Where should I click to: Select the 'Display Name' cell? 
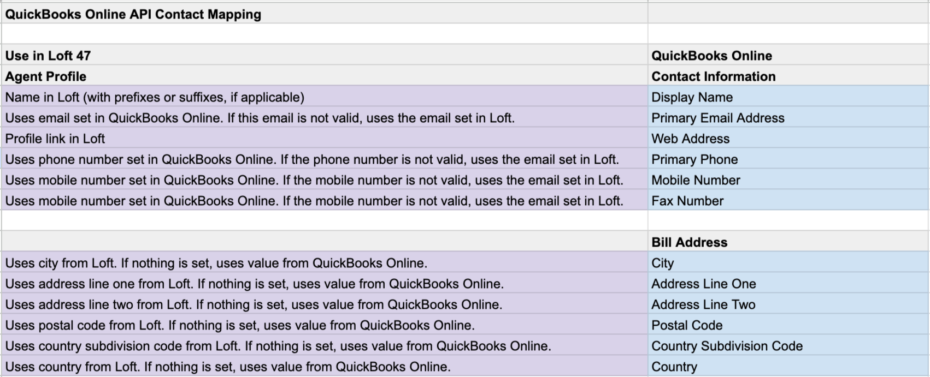click(788, 97)
